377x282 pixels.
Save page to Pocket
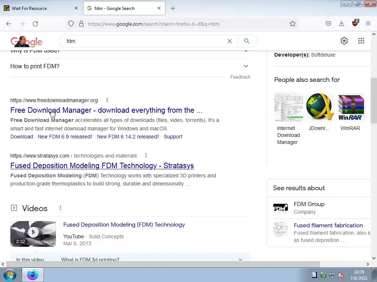tap(328, 24)
